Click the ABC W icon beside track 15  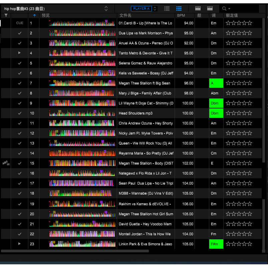(6, 163)
